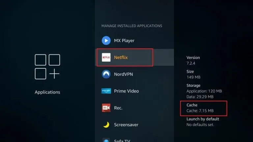Viewport: 253px width, 142px height.
Task: Open the Screensaver text label
Action: [x=126, y=125]
